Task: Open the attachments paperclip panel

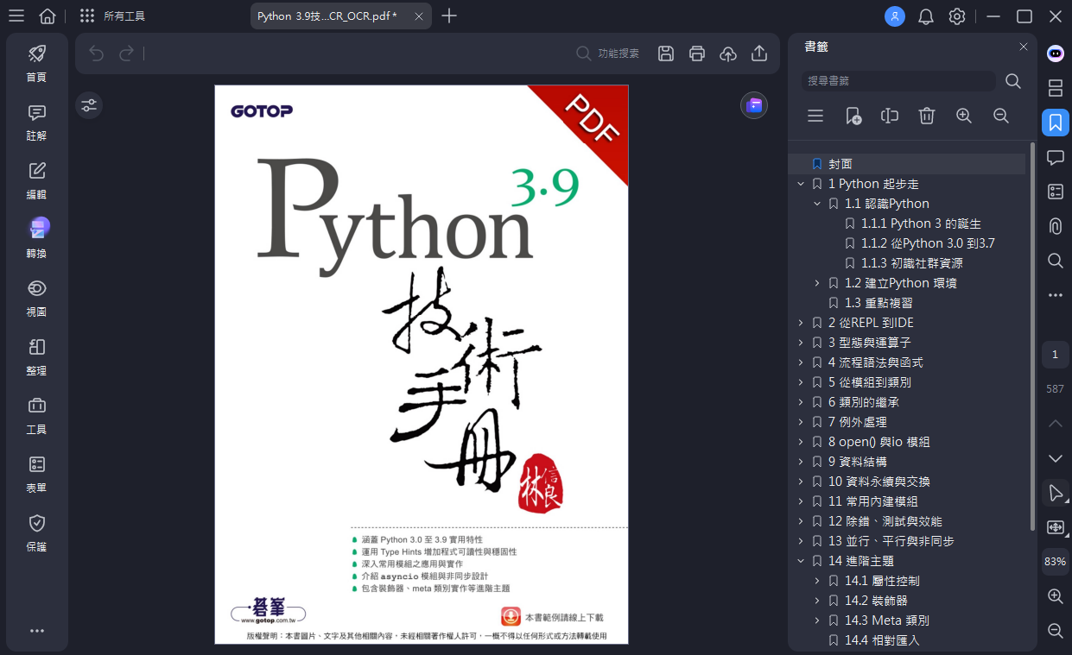Action: pyautogui.click(x=1055, y=226)
